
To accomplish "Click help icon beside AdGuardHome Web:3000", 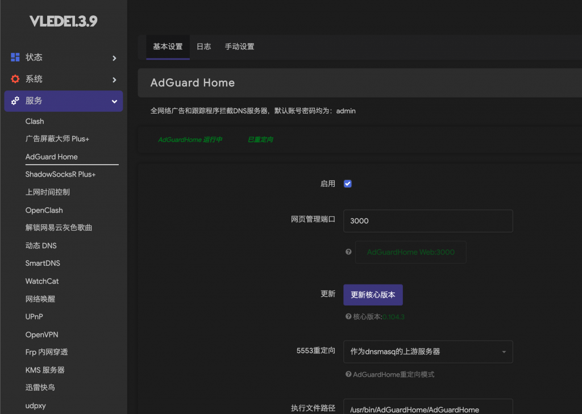I will point(348,252).
